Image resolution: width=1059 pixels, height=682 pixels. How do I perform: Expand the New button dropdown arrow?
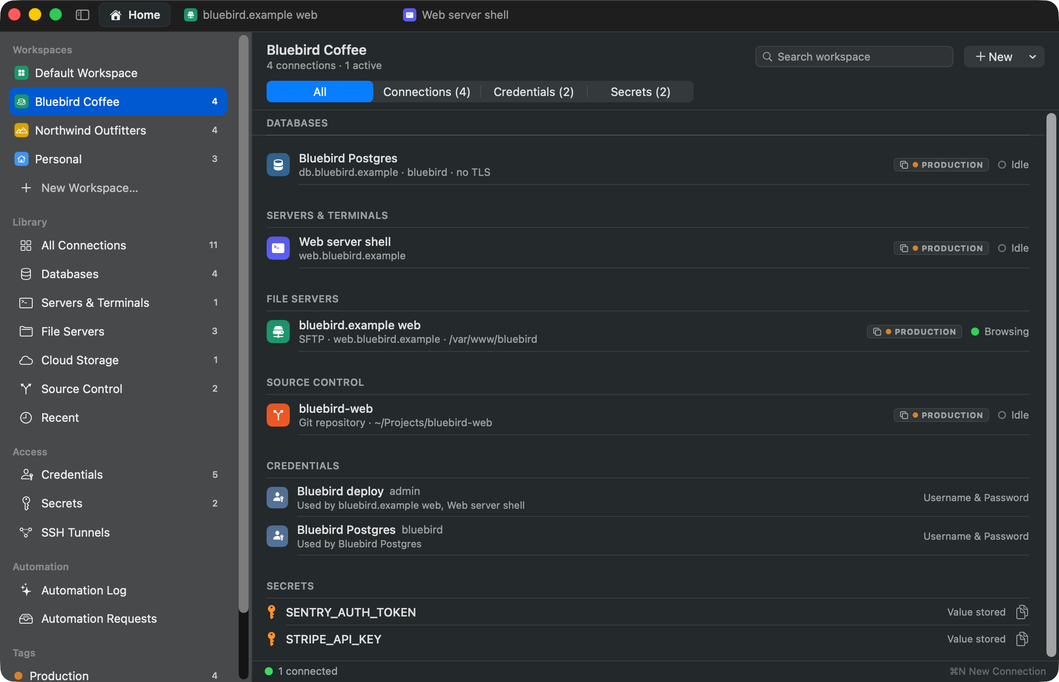pos(1033,57)
